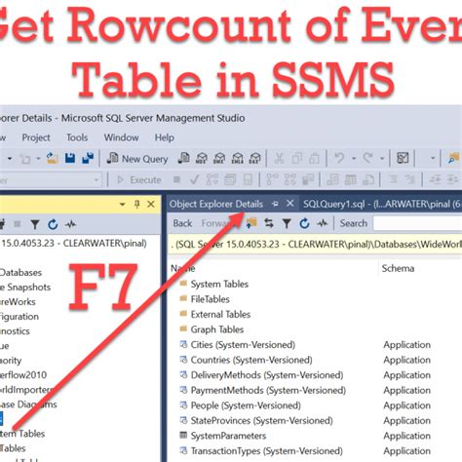
Task: Click the Activity Monitor icon
Action: click(x=403, y=158)
